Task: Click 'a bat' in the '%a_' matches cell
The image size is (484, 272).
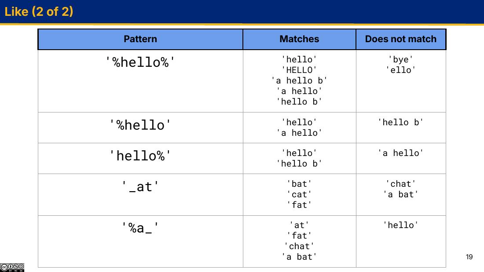Action: pyautogui.click(x=299, y=257)
